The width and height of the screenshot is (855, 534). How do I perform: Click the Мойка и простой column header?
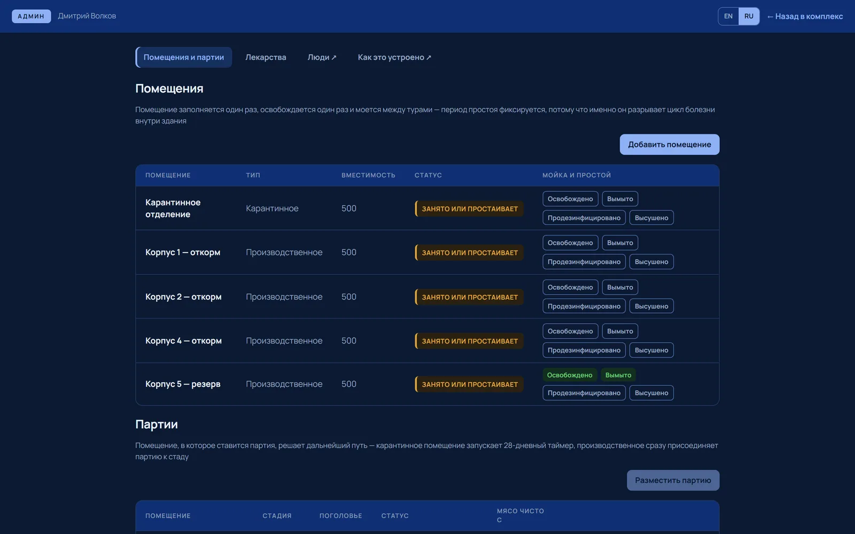tap(577, 175)
